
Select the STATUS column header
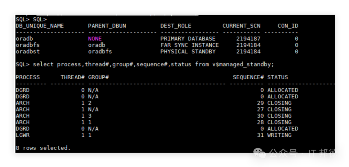pos(278,77)
